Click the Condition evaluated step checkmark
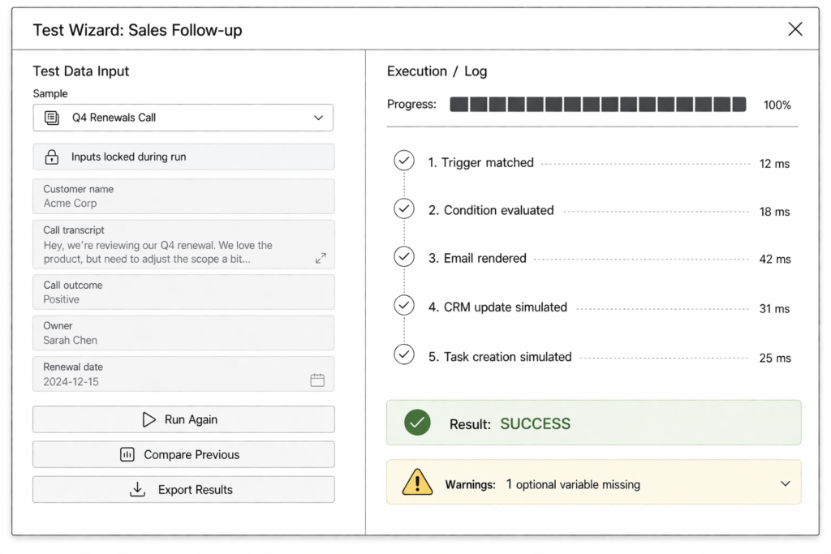 pos(403,209)
